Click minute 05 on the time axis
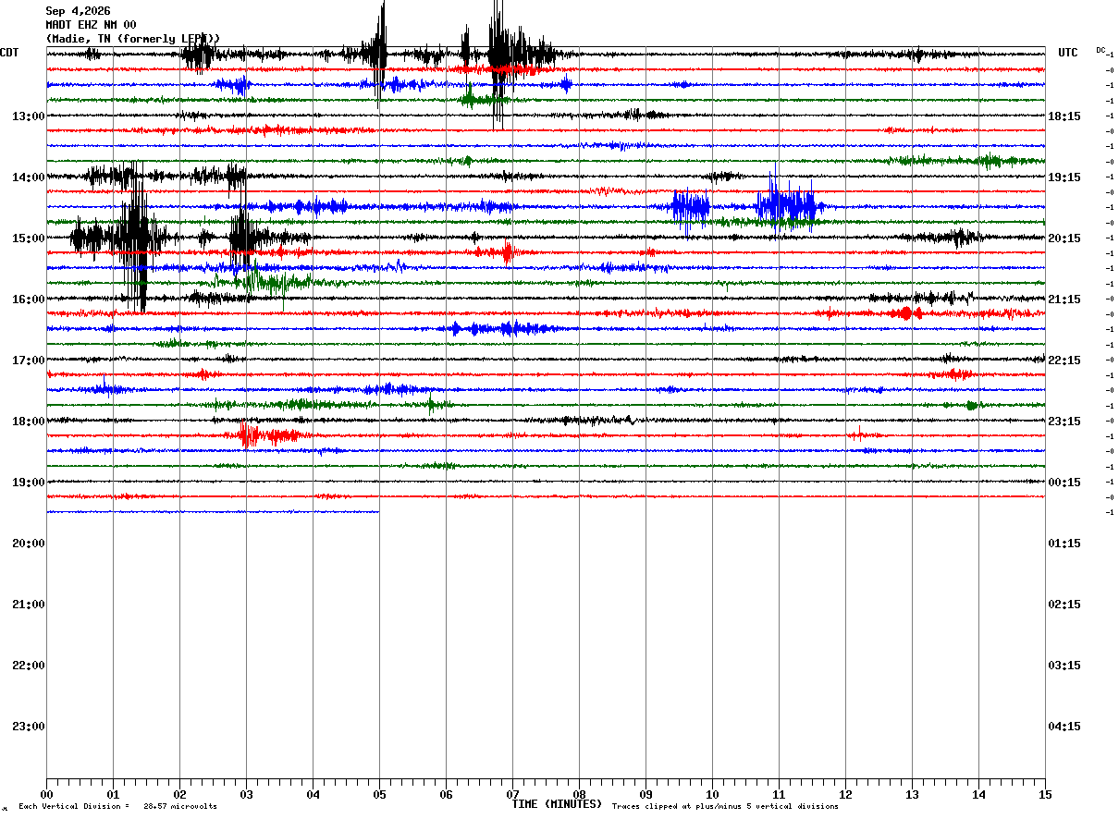Screen dimensions: 1119x819 pyautogui.click(x=379, y=794)
